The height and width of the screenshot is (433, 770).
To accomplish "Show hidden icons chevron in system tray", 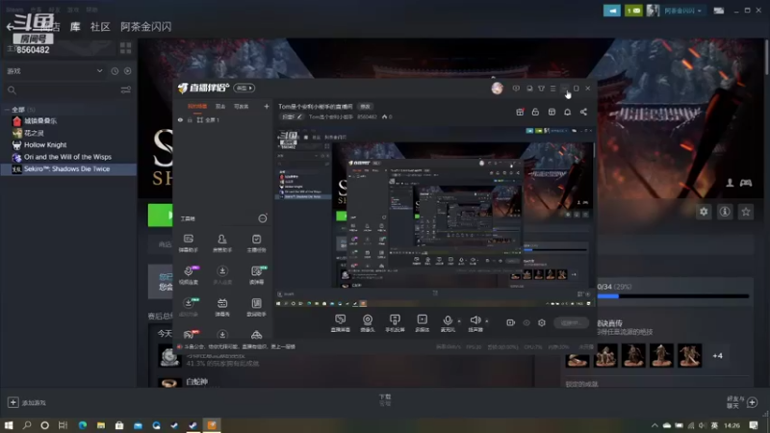I will (x=654, y=425).
